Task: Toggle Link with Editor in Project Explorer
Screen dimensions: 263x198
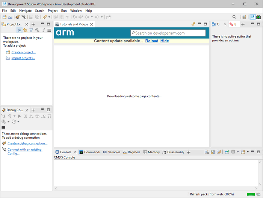Action: [x=25, y=30]
